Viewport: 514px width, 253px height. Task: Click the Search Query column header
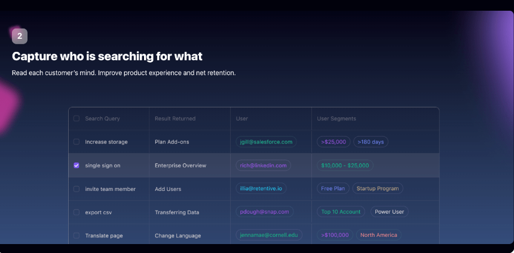(103, 119)
